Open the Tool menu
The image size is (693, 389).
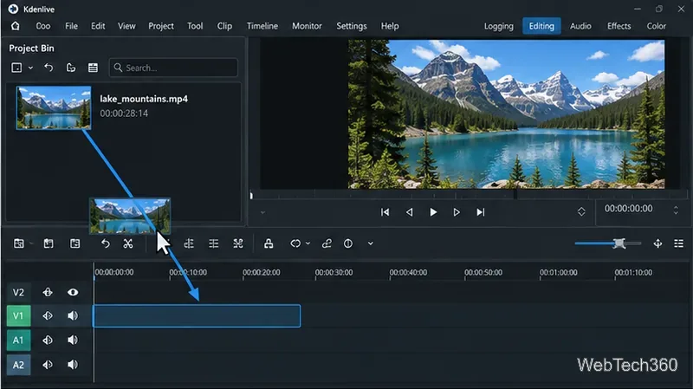point(195,26)
